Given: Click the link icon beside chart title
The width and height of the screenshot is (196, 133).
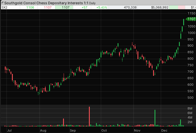Looking at the screenshot, I should point(2,3).
